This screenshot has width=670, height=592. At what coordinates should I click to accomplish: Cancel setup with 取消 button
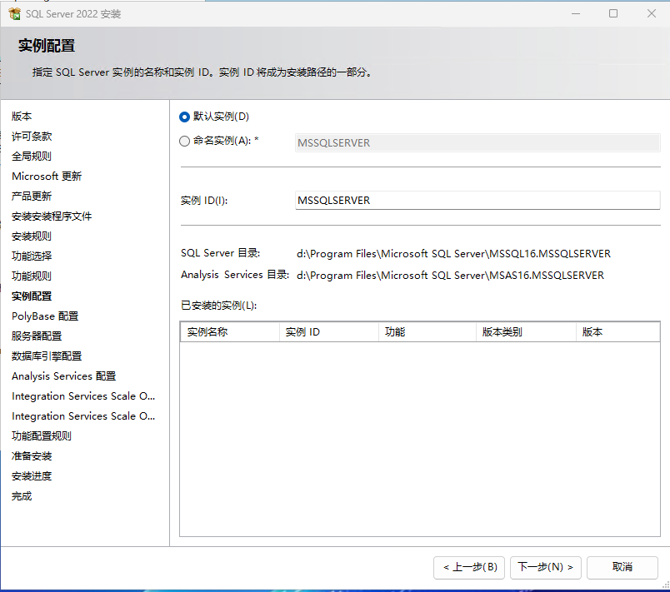click(622, 567)
